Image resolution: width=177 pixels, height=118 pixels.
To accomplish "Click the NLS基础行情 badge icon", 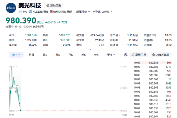I will [30, 12].
